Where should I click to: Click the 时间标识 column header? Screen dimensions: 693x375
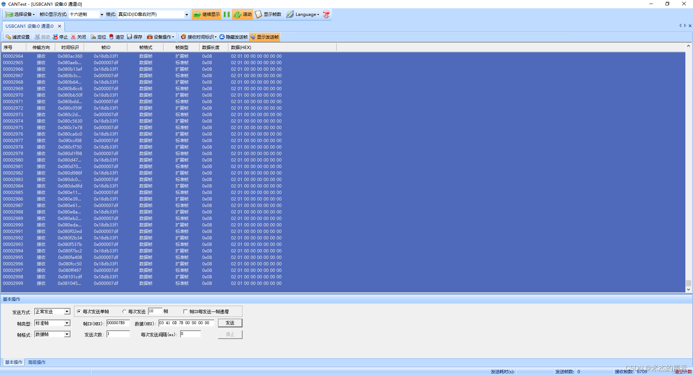[x=69, y=47]
